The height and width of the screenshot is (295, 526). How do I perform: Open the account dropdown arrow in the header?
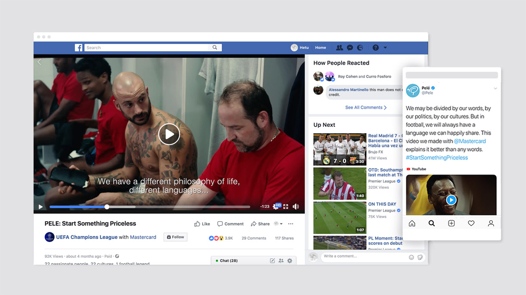coord(385,48)
